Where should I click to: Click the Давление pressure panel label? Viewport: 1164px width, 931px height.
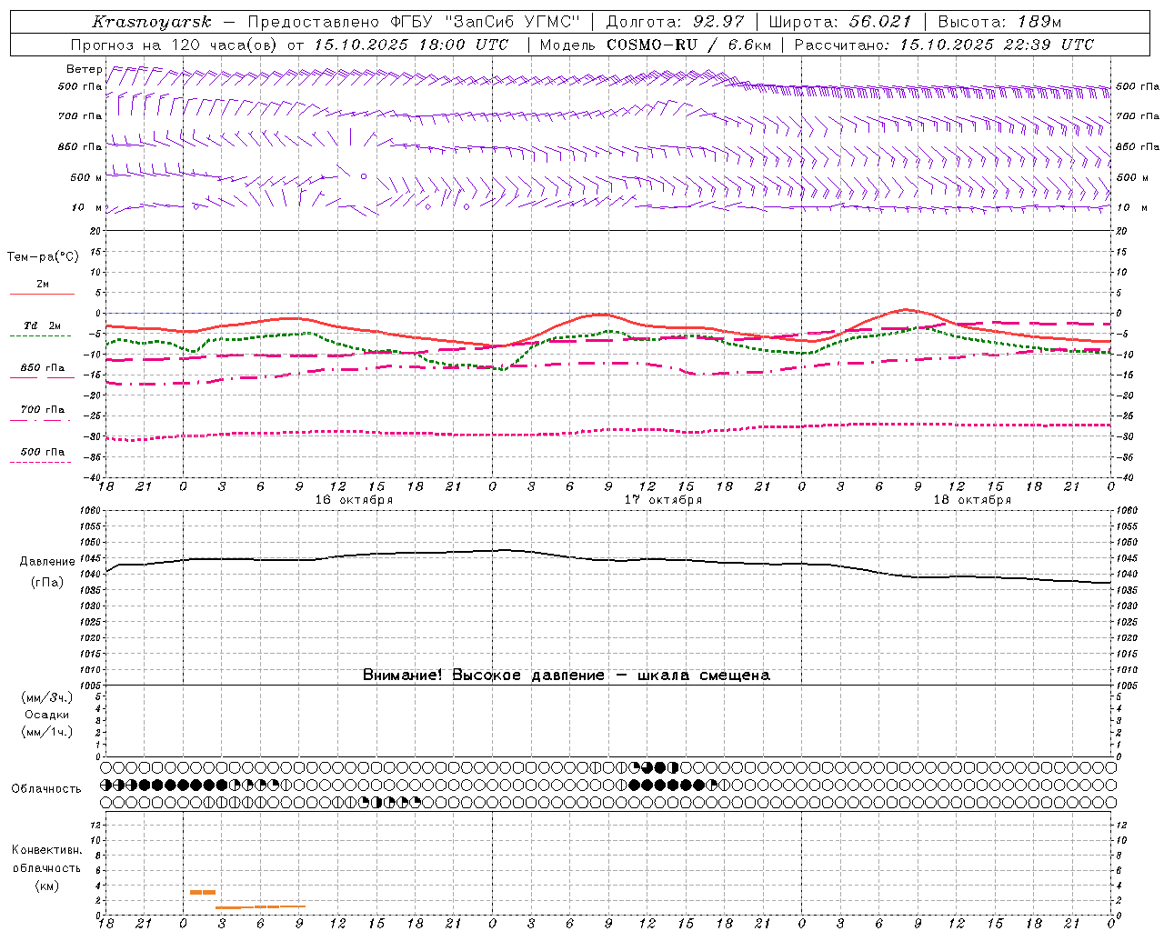pyautogui.click(x=47, y=562)
